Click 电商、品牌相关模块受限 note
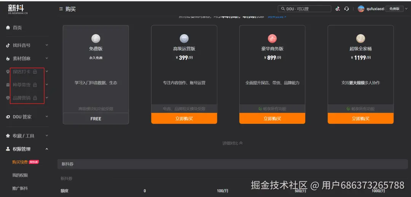 tap(184, 109)
